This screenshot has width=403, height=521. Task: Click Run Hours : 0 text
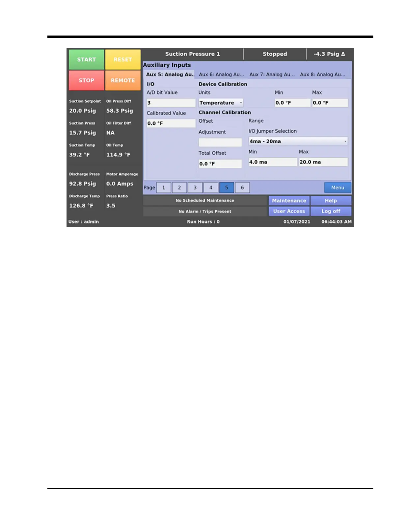point(203,222)
